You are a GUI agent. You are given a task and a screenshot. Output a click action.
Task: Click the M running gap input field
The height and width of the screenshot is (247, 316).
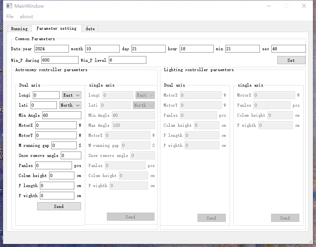coord(64,145)
